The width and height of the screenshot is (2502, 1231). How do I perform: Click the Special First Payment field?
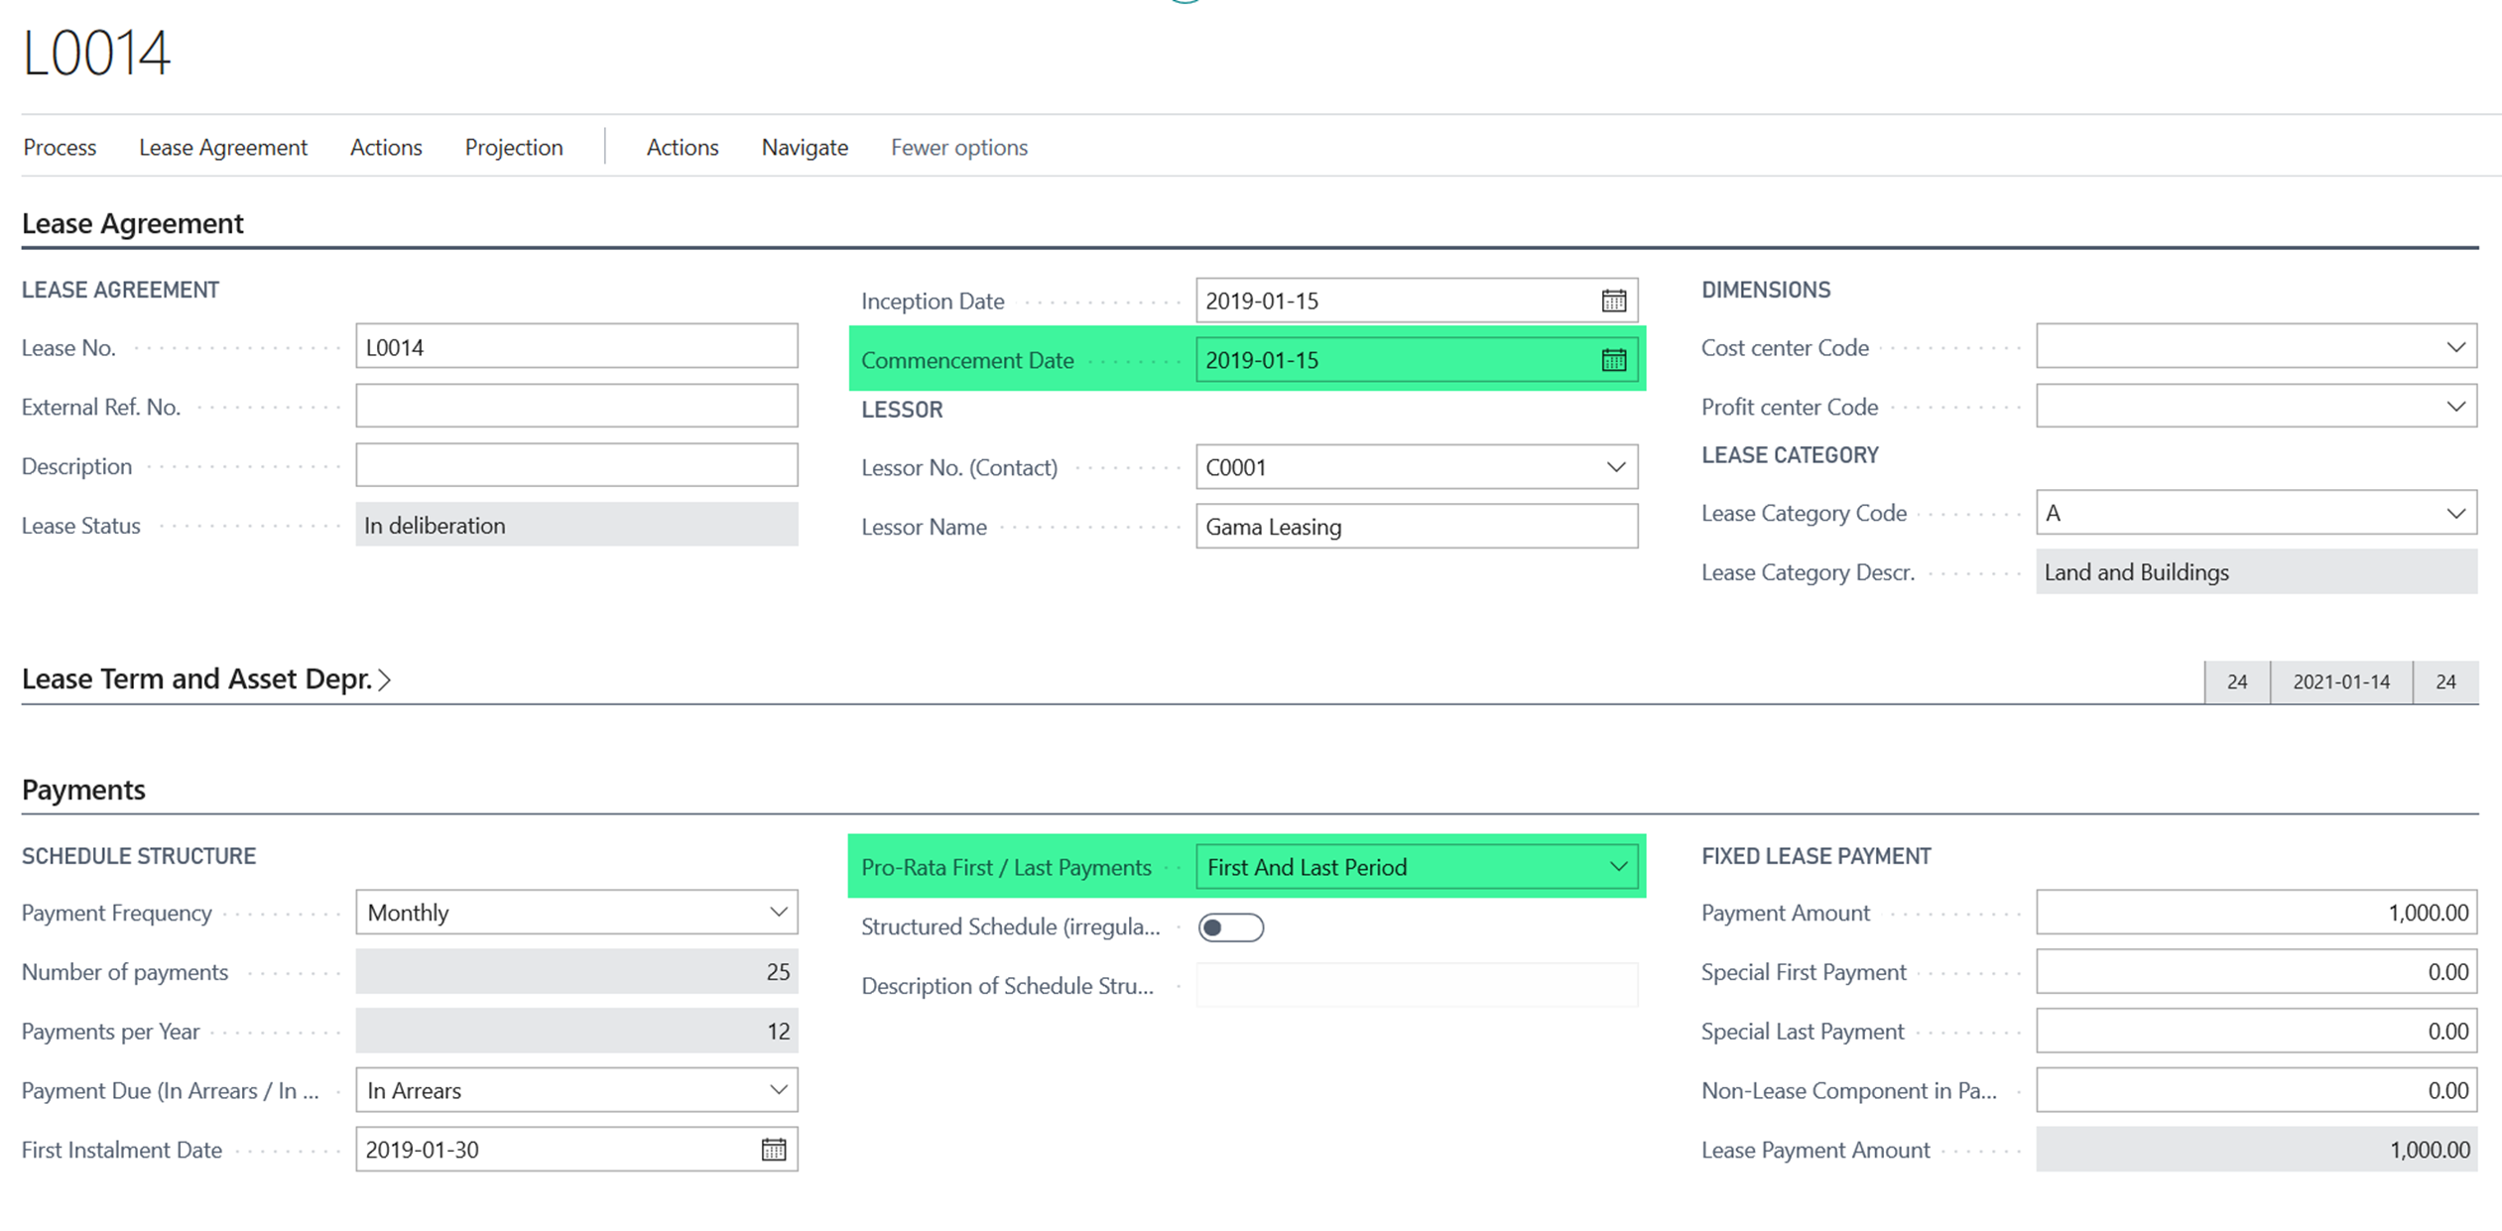pyautogui.click(x=2257, y=972)
